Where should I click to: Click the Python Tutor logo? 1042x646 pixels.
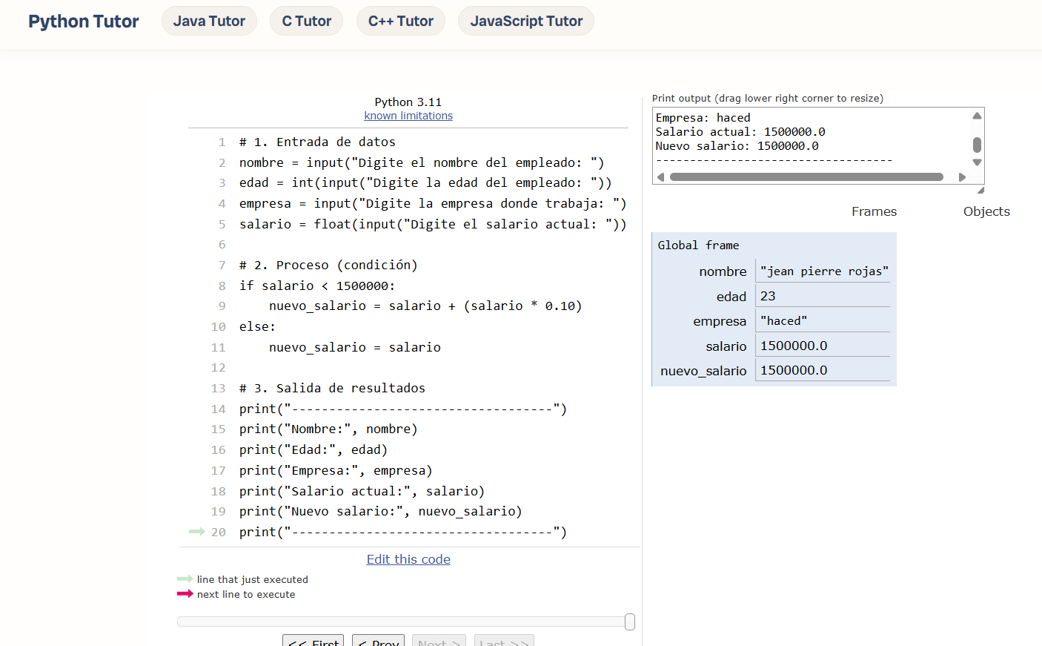point(83,22)
